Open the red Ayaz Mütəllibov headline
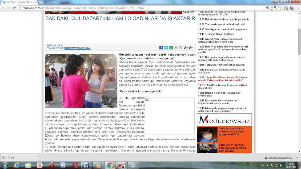This screenshot has width=301, height=169. (223, 79)
